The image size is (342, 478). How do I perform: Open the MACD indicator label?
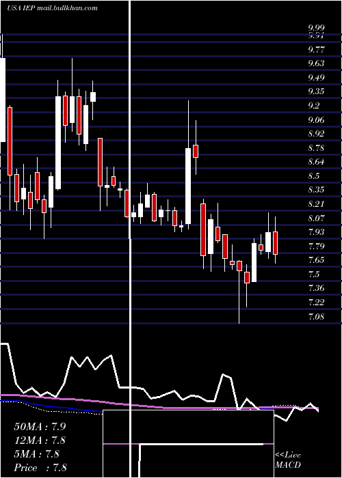tap(288, 465)
